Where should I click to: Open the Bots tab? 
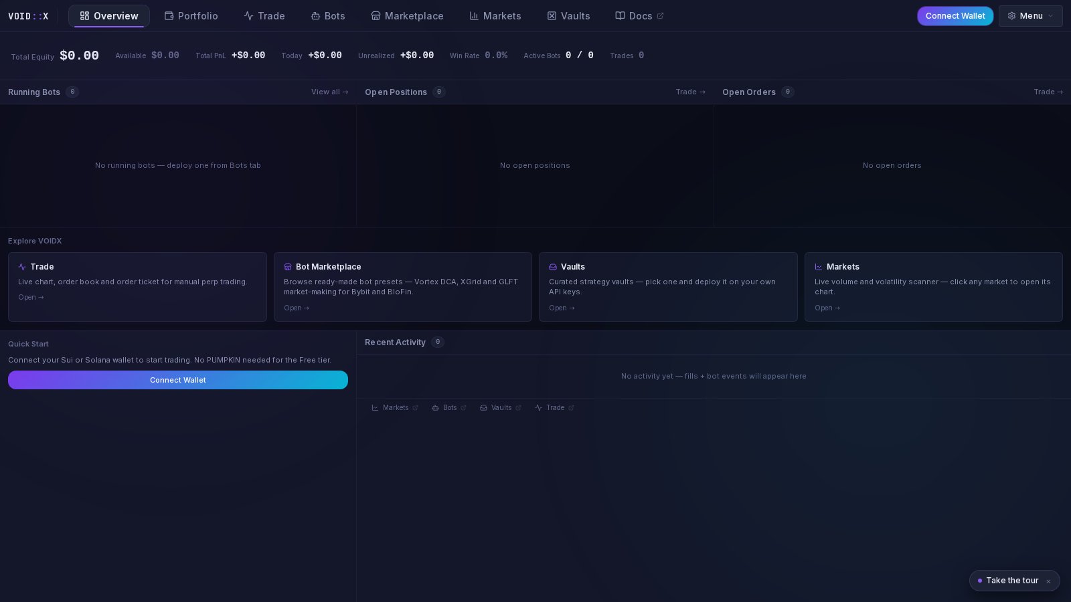point(328,16)
